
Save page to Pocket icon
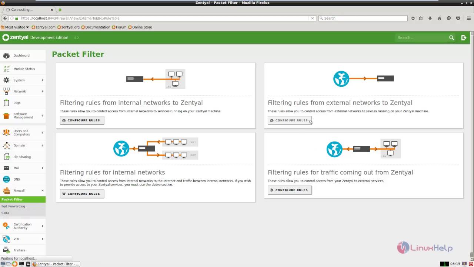pos(458,18)
